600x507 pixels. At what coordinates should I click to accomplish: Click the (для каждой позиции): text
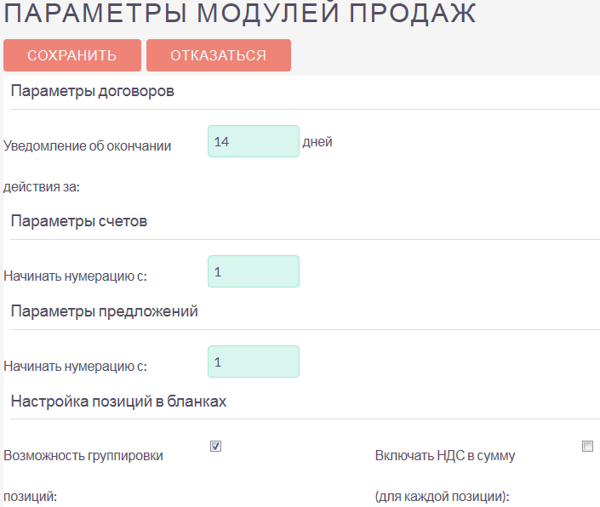click(442, 497)
